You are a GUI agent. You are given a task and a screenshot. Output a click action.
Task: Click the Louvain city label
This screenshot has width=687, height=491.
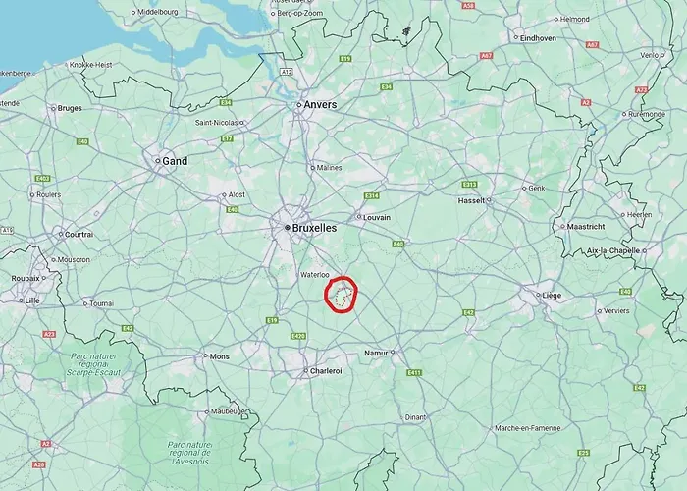(x=377, y=217)
